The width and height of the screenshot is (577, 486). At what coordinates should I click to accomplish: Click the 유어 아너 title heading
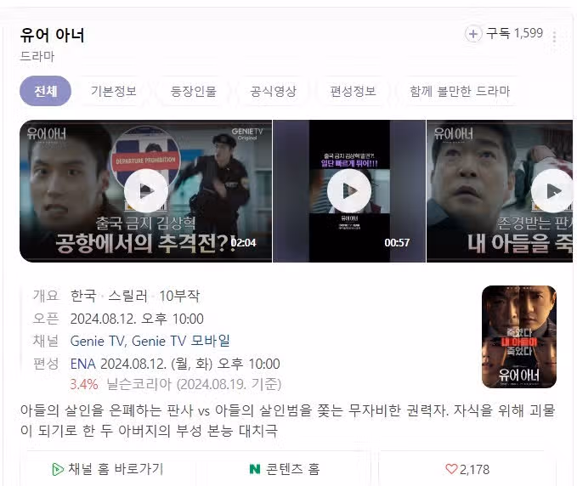click(x=52, y=36)
